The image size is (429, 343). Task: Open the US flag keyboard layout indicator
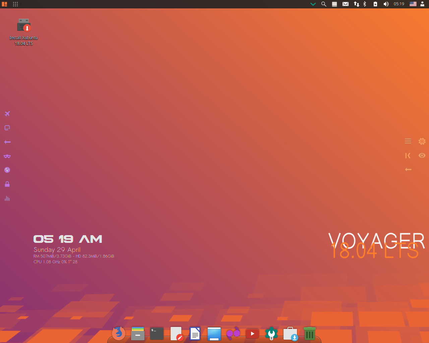pos(413,4)
